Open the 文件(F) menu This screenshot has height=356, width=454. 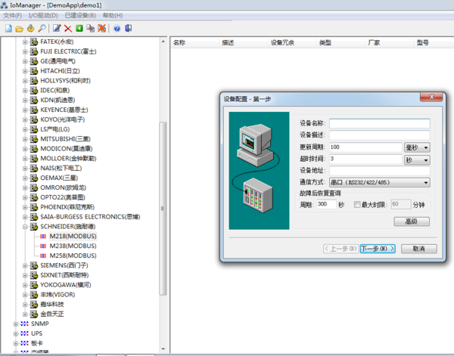[x=12, y=15]
